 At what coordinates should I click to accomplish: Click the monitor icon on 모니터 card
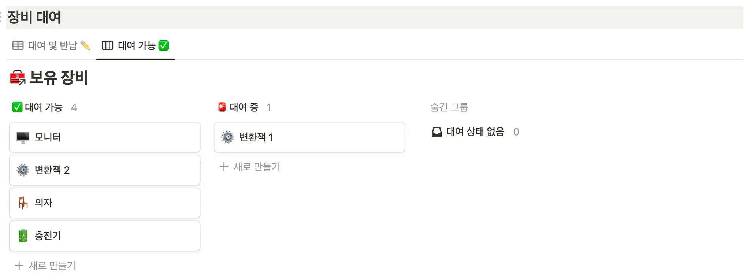(23, 137)
